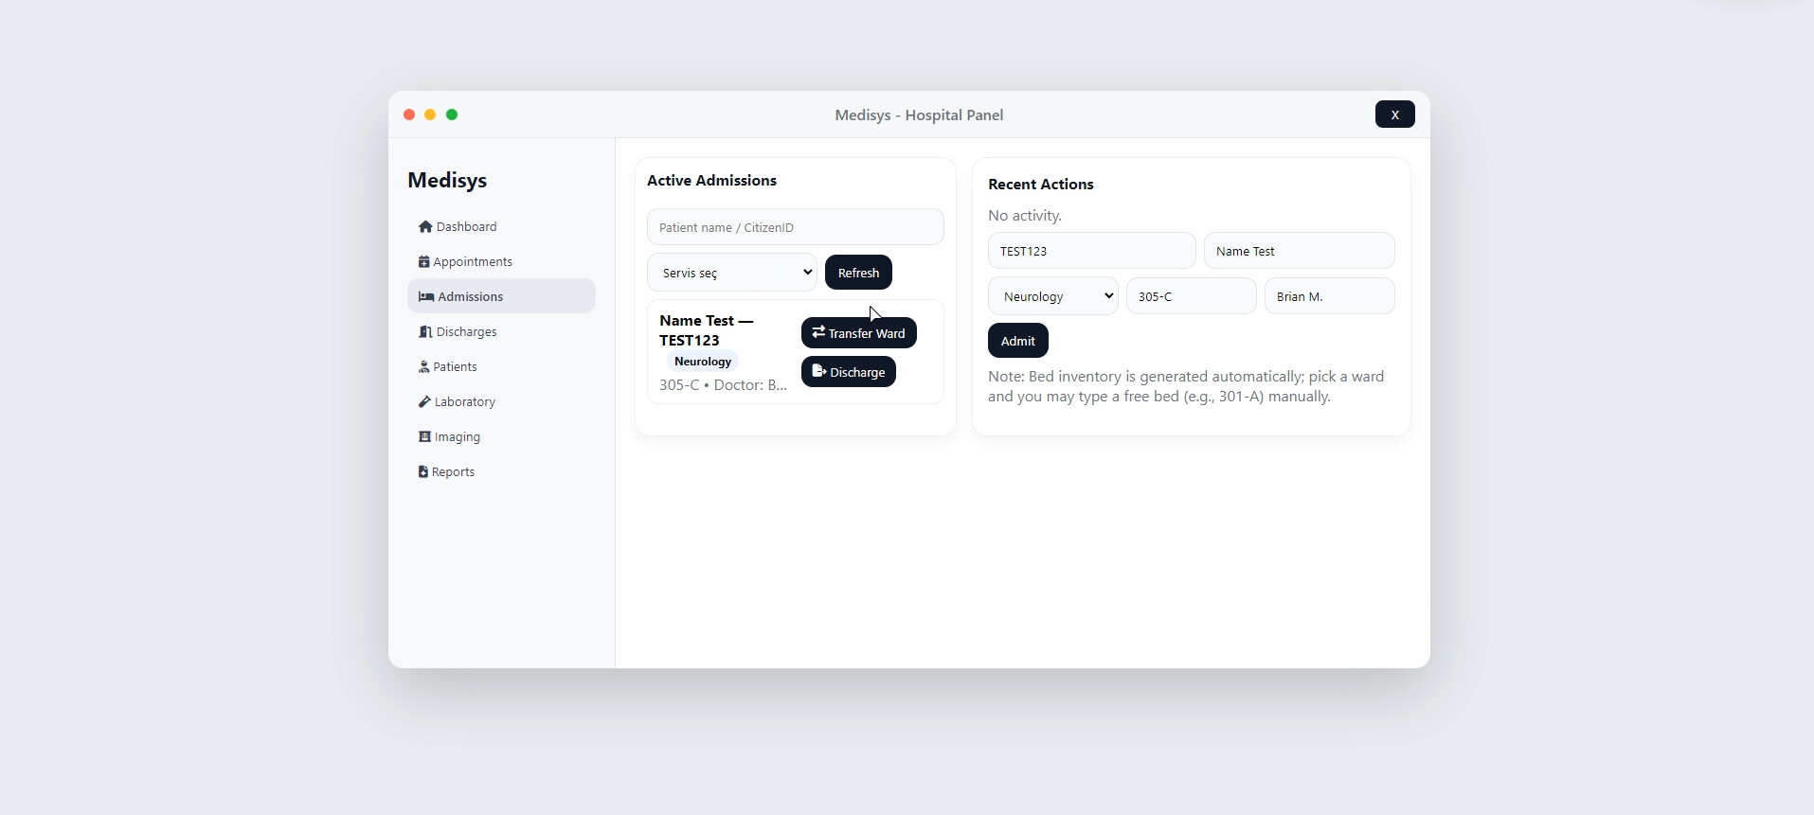Viewport: 1814px width, 815px height.
Task: Transfer Name Test to another ward
Action: coord(859,333)
